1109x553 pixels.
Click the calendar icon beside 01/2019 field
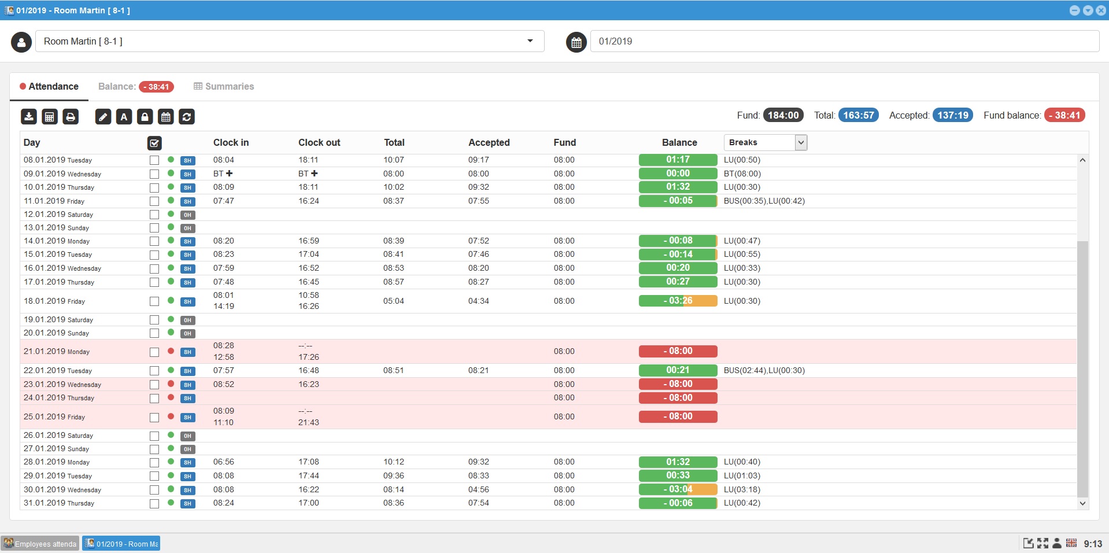point(576,42)
